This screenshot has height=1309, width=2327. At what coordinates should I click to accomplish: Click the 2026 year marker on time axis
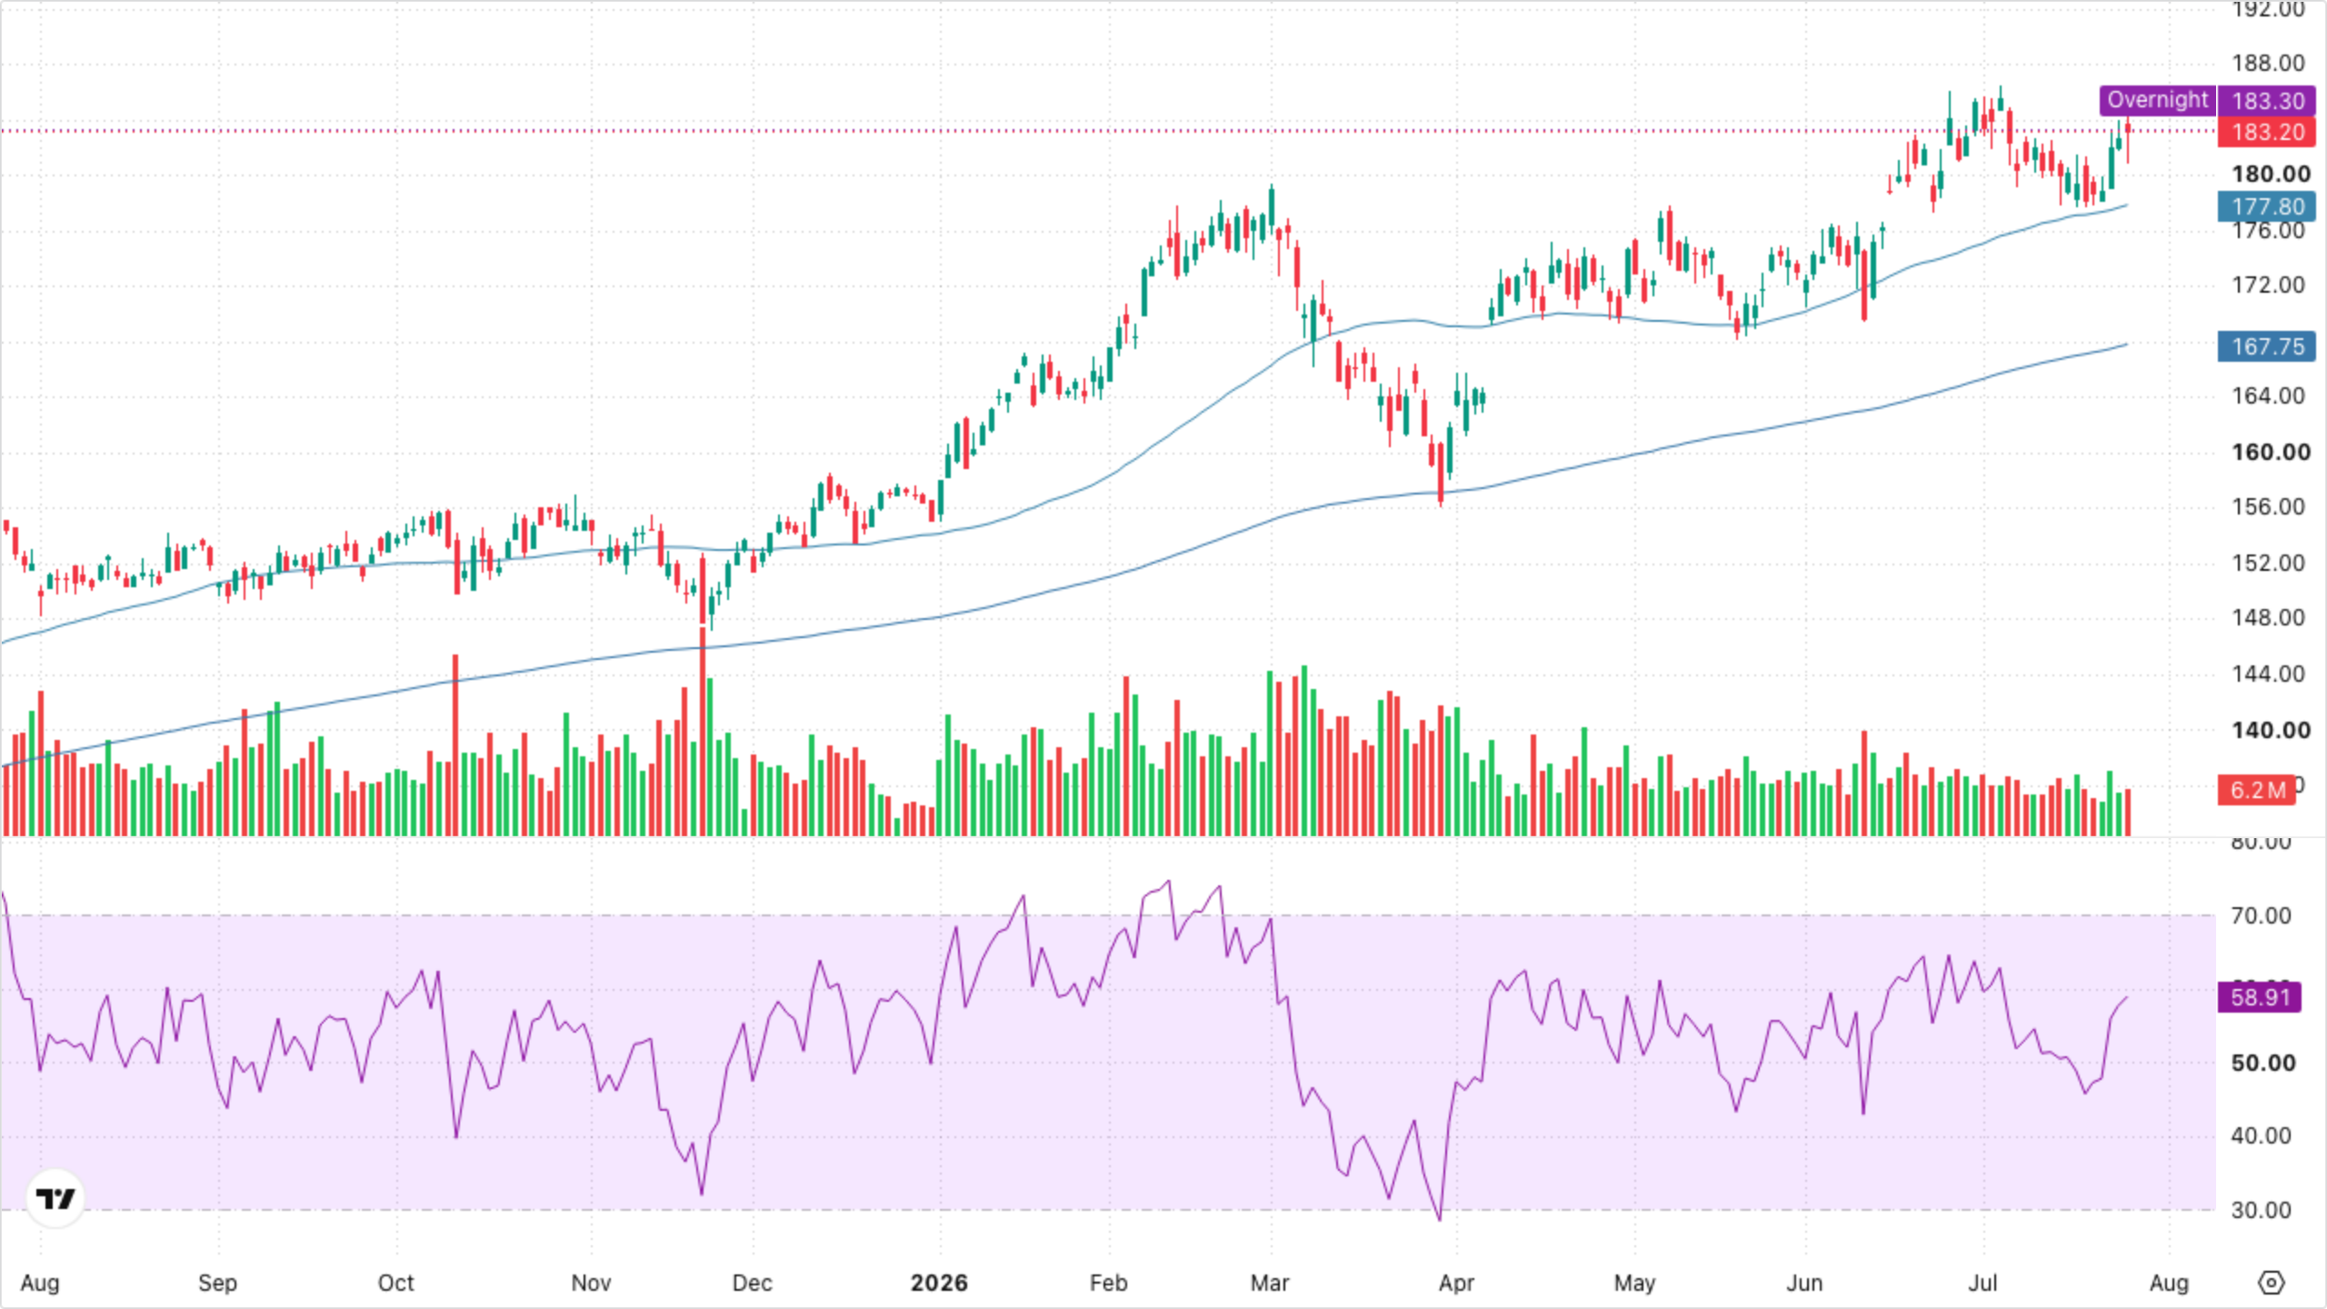(x=939, y=1283)
